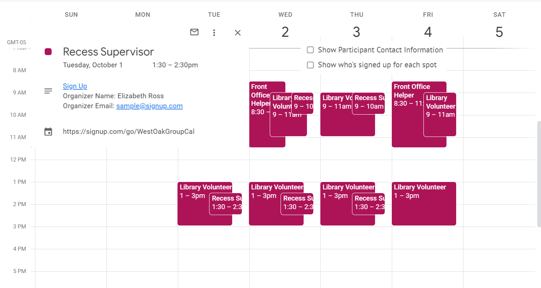Toggle Show who's signed up for each spot
Screen dimensions: 541x288
pyautogui.click(x=310, y=65)
